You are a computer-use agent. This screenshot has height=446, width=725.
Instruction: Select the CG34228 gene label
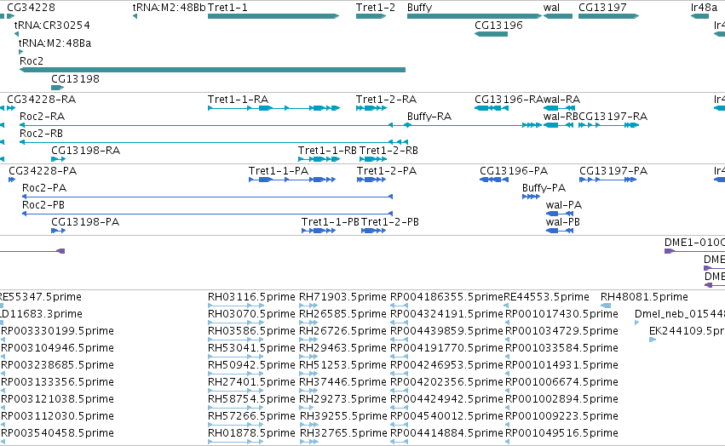[31, 8]
